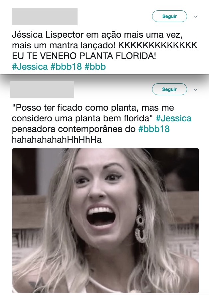Click the 'mais um mantra lançado!' text

[x=64, y=45]
